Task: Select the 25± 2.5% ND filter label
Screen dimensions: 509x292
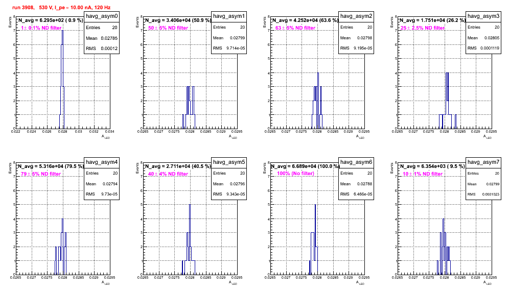Action: pyautogui.click(x=423, y=28)
